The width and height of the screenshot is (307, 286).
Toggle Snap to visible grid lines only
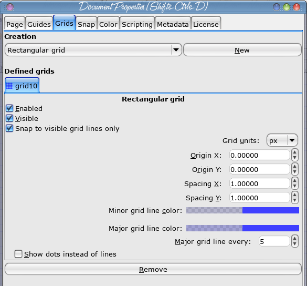[x=9, y=128]
